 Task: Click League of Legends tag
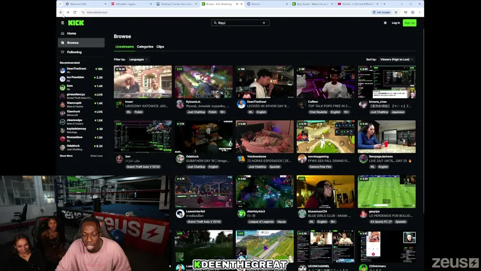click(x=261, y=222)
